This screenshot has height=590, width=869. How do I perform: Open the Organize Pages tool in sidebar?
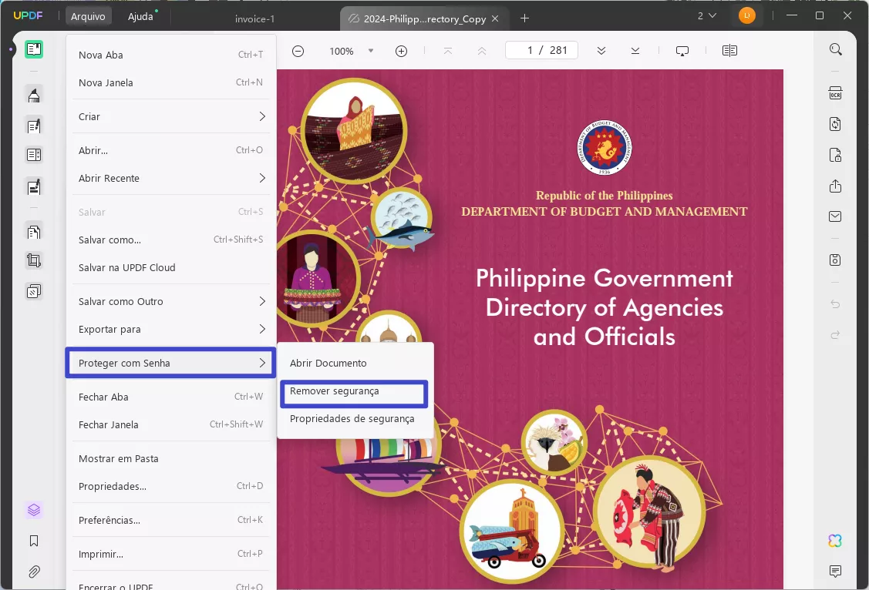[x=34, y=232]
